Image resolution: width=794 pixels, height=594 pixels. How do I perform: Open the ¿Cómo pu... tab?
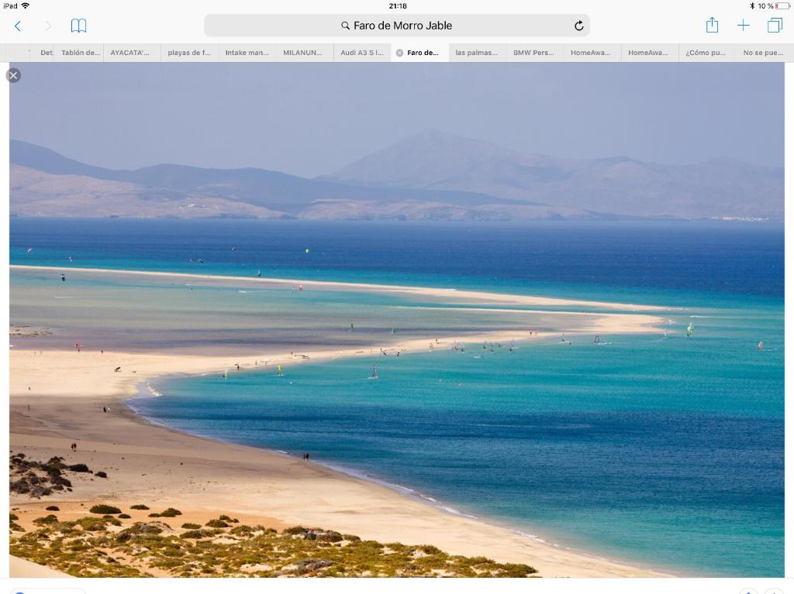coord(706,53)
